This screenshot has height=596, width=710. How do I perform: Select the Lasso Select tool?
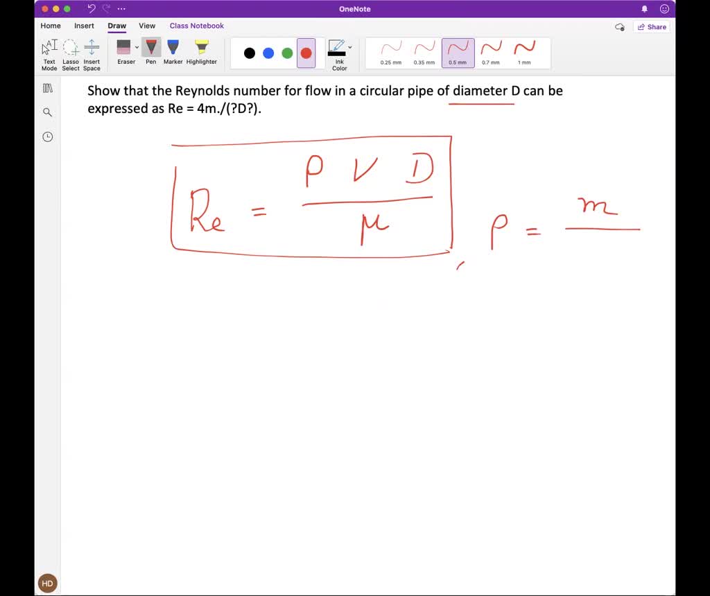[70, 54]
